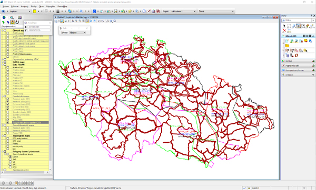
Task: Select the element selection arrow tool
Action: point(284,26)
